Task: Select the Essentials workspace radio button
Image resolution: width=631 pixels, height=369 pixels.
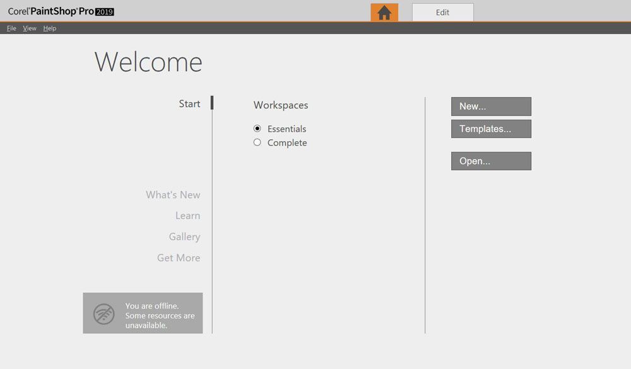Action: coord(257,128)
